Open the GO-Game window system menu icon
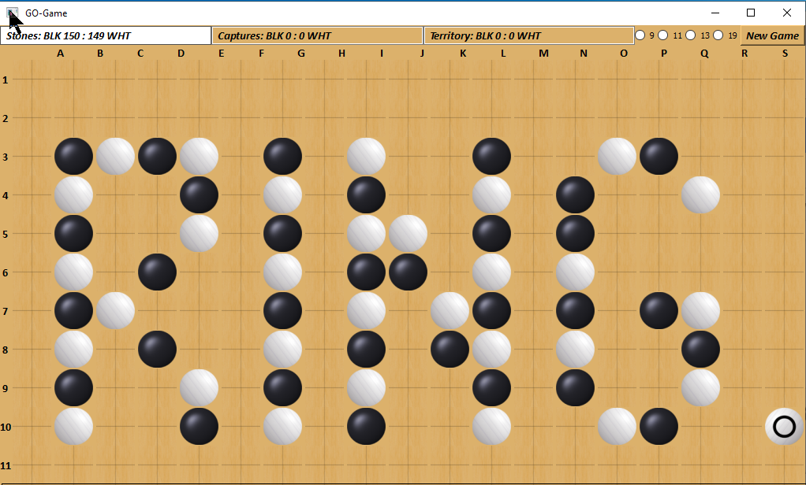This screenshot has height=485, width=806. 13,13
